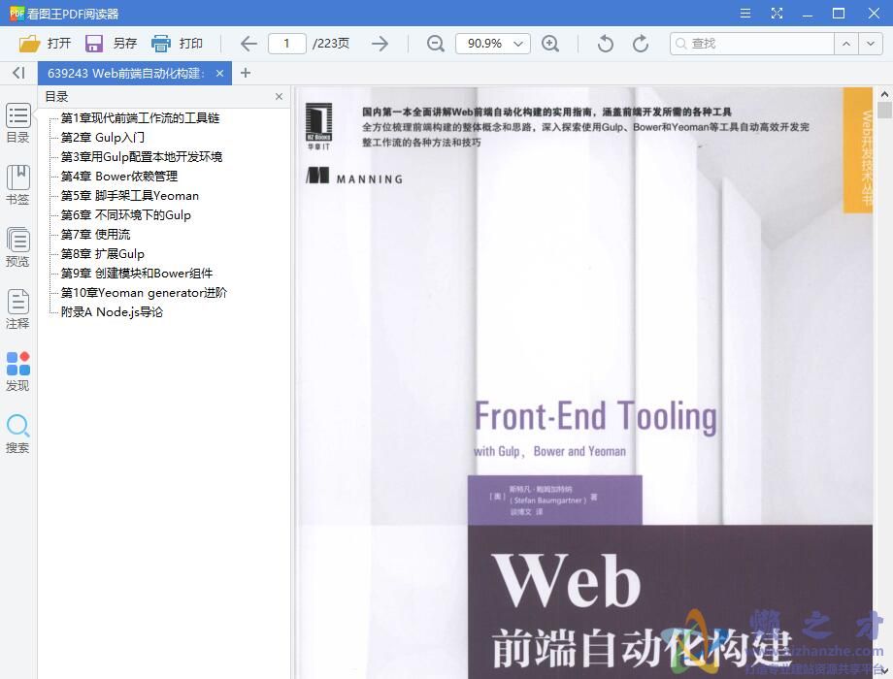
Task: Click the book cover page
Action: click(585, 382)
